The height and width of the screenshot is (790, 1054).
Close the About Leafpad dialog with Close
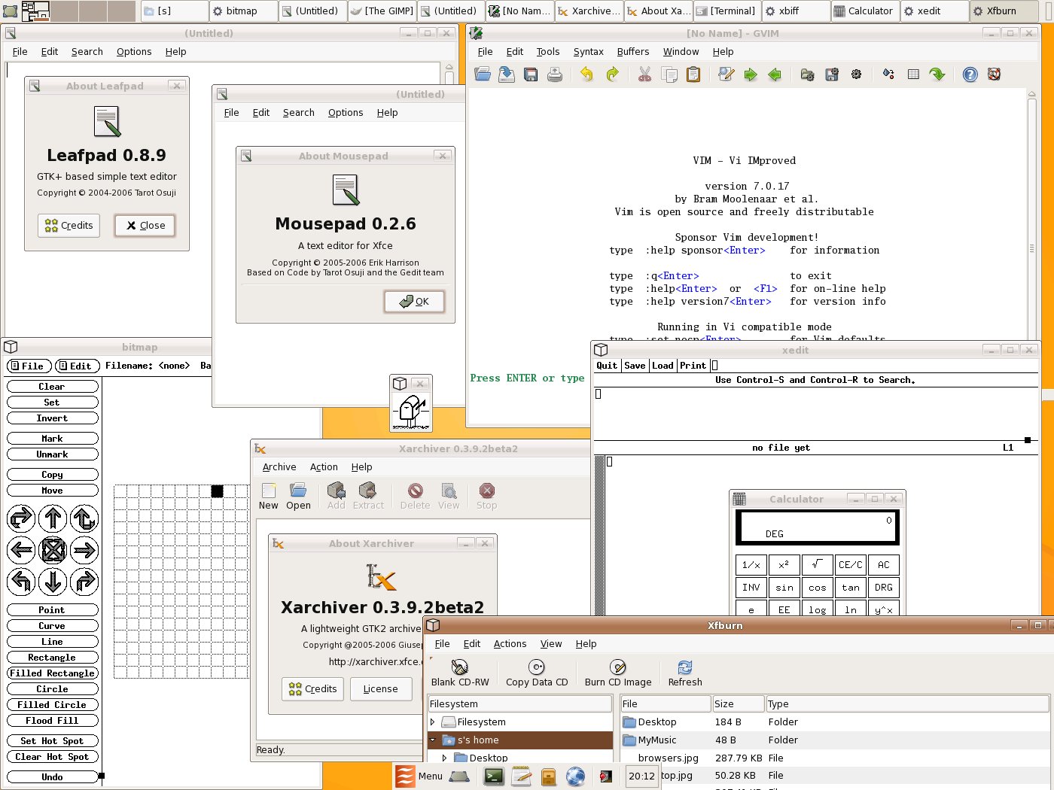(145, 226)
